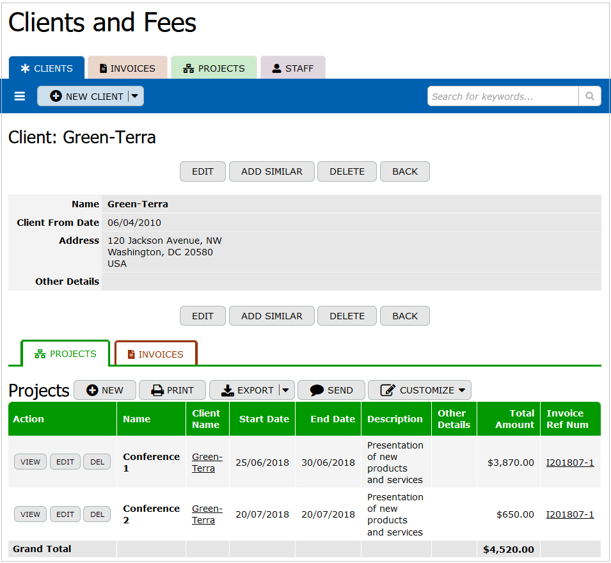Select the Invoices sub-tab under client
The image size is (611, 563).
click(155, 354)
